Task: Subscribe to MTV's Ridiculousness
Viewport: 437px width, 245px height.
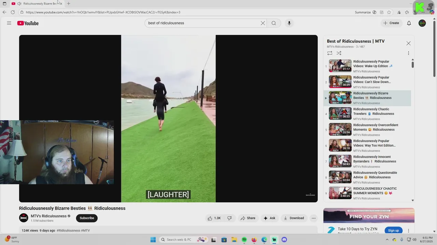Action: click(87, 218)
